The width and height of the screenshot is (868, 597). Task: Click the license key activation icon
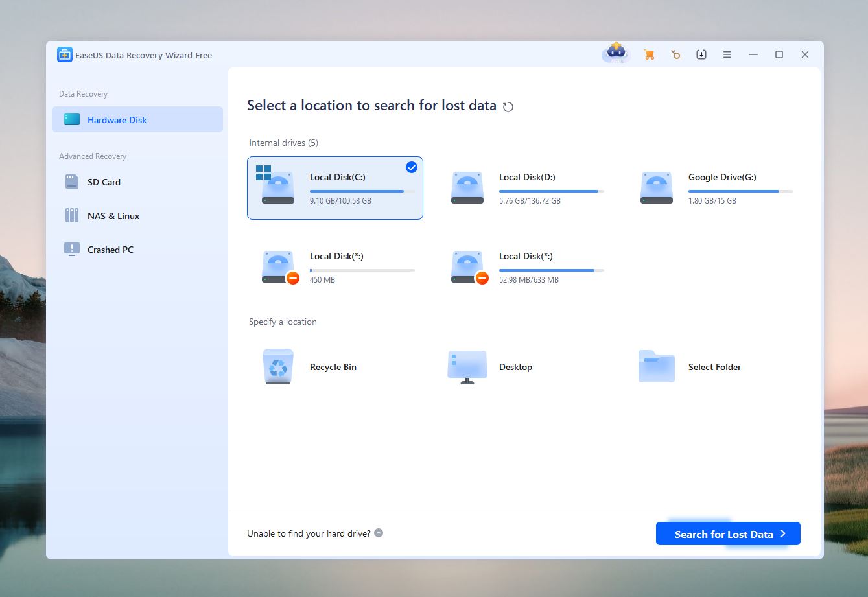tap(675, 55)
